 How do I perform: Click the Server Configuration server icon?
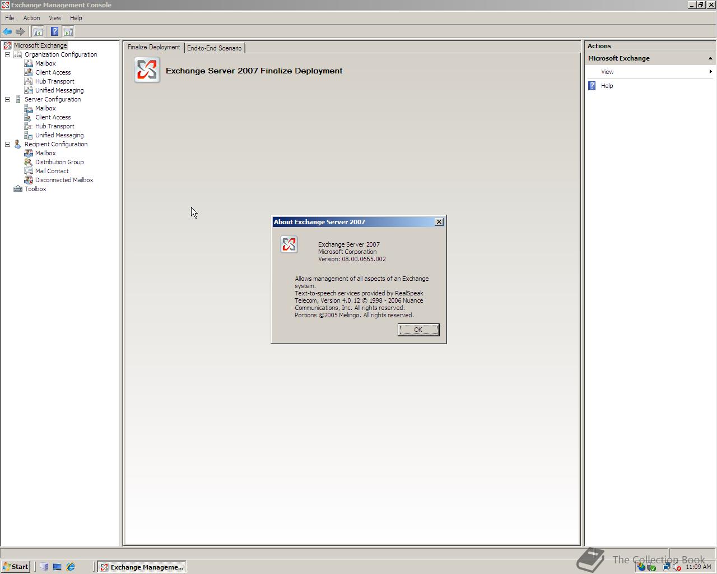[18, 99]
